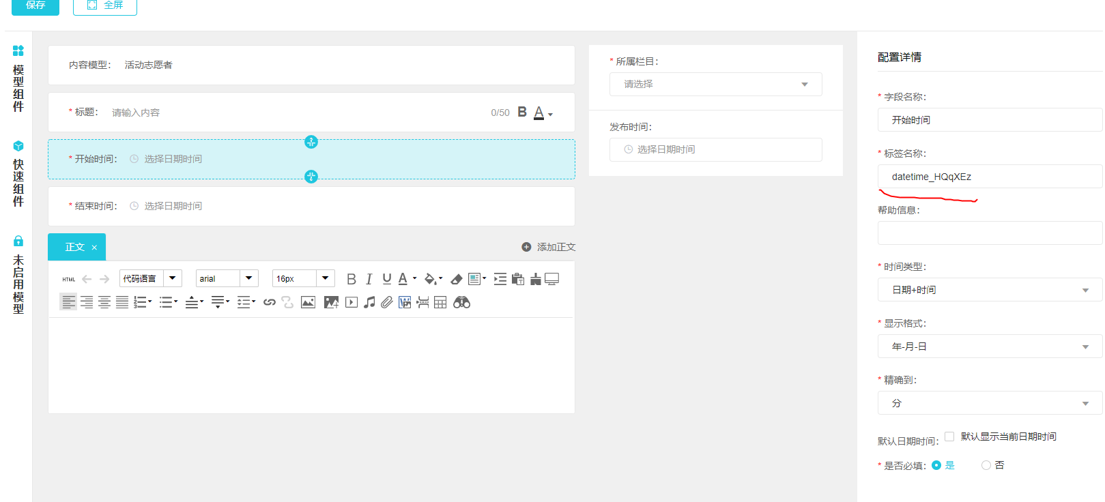Insert a table into editor
Image resolution: width=1105 pixels, height=502 pixels.
click(440, 302)
